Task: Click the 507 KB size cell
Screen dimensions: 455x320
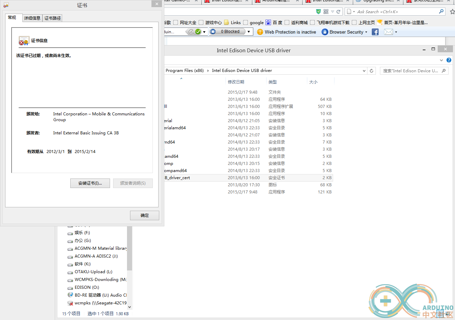Action: [x=325, y=107]
